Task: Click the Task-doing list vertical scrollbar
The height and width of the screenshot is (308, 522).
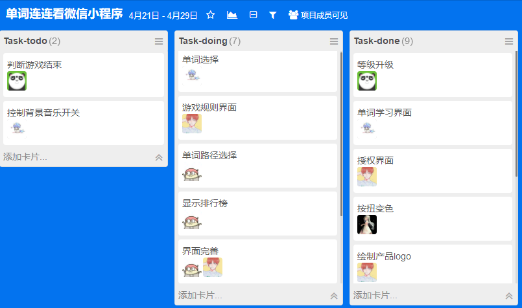Action: [x=341, y=134]
